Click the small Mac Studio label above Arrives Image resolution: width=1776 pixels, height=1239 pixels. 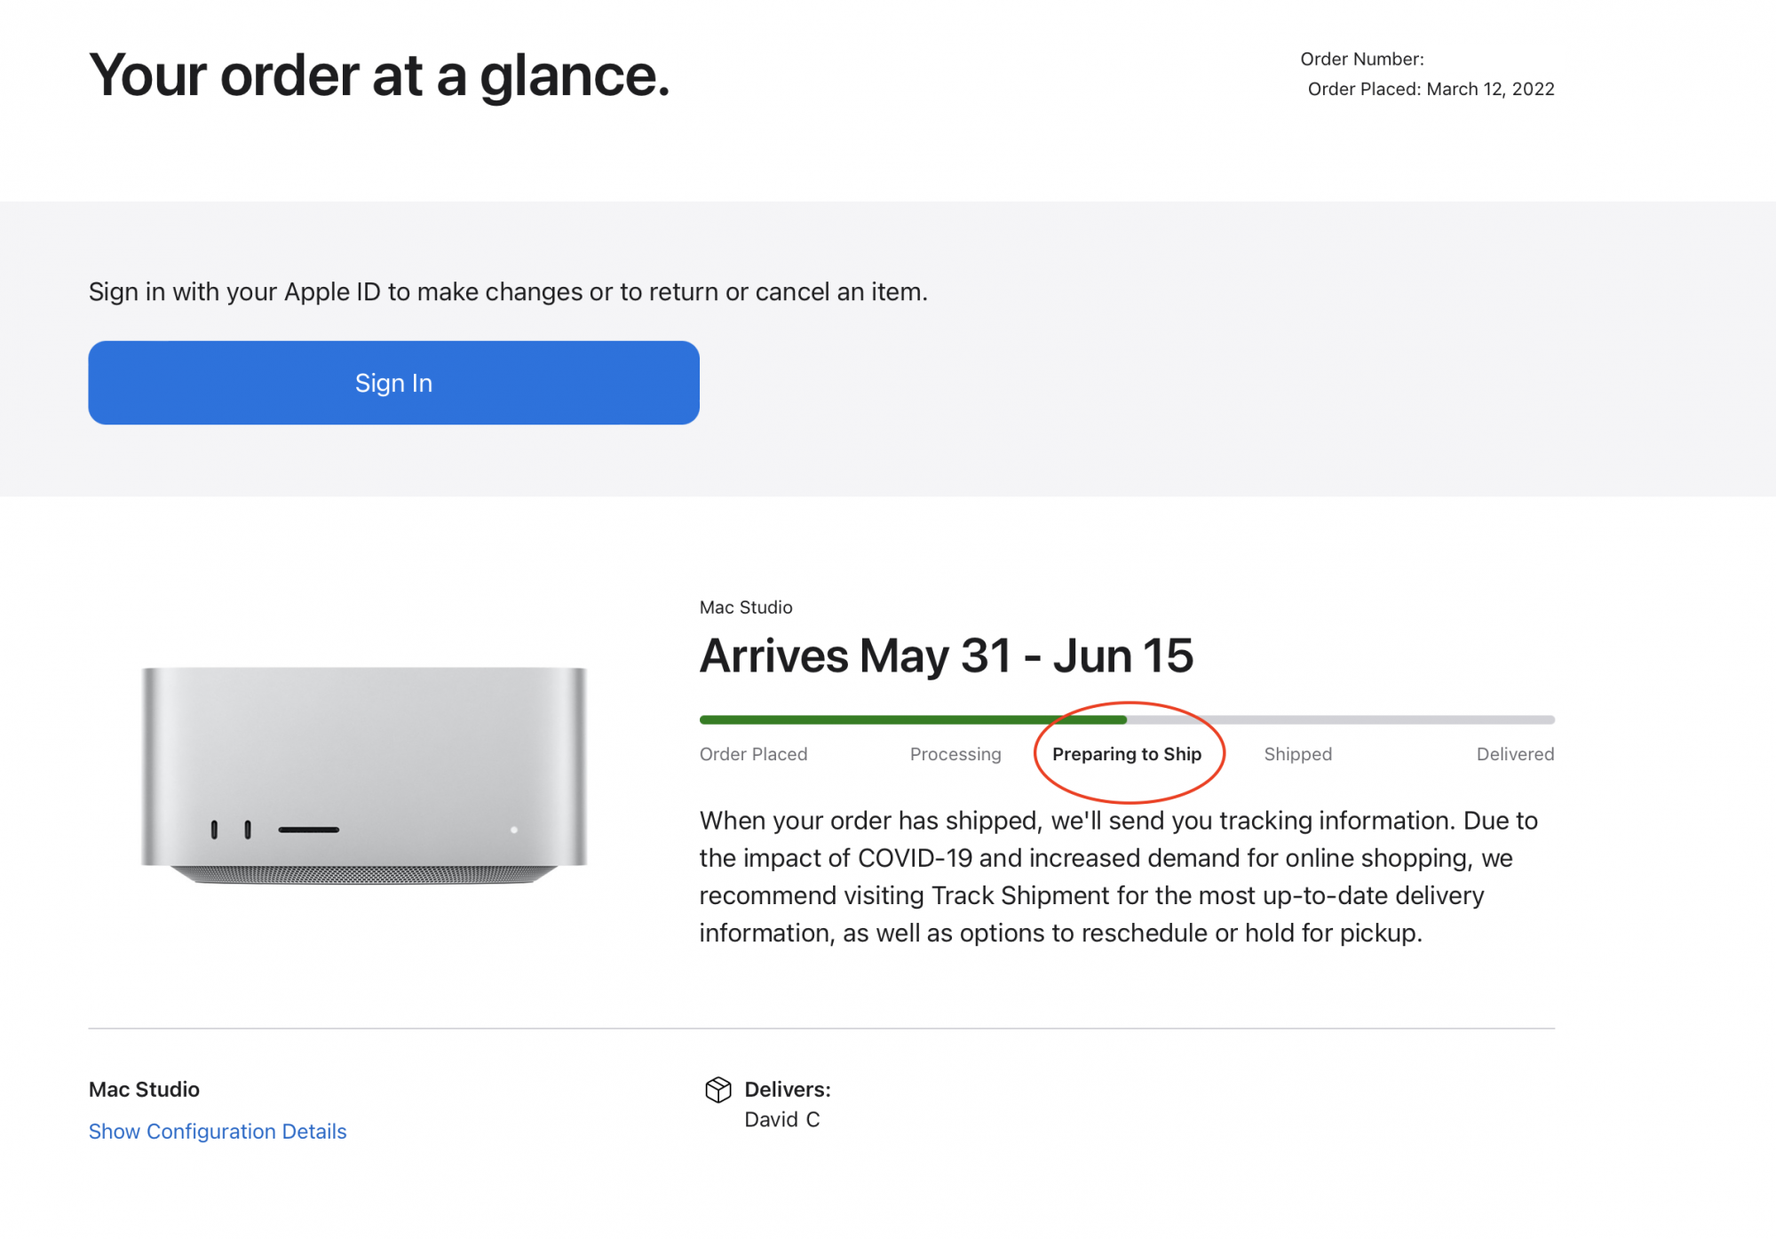click(x=746, y=608)
